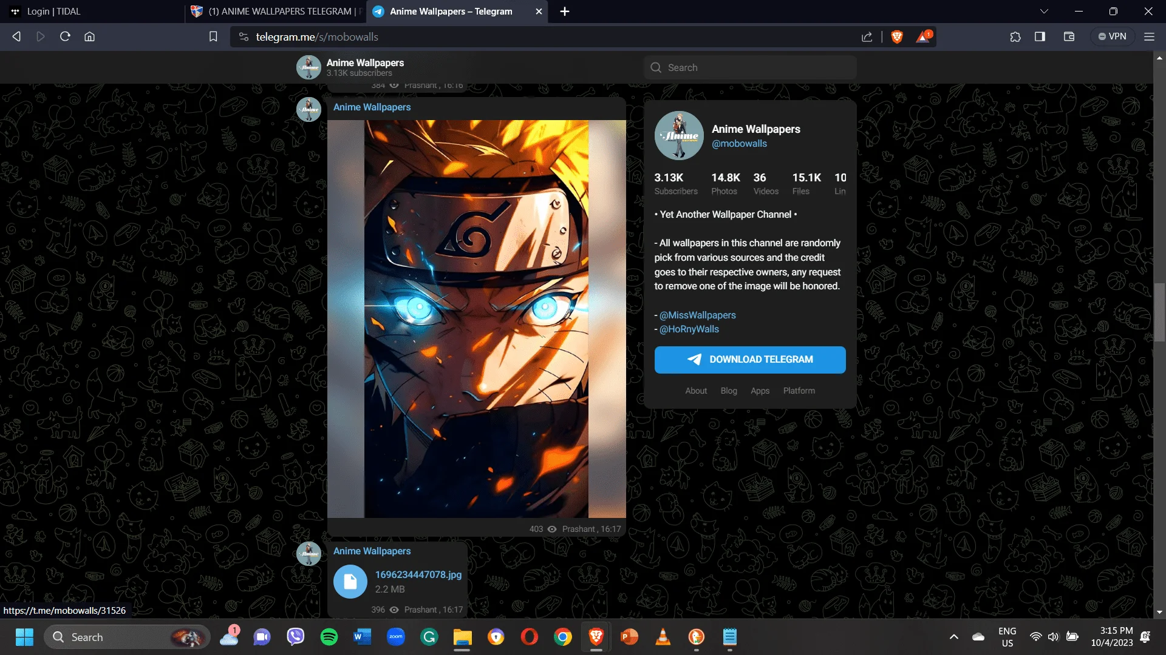Expand the hidden system tray icons
This screenshot has height=655, width=1166.
pos(953,637)
